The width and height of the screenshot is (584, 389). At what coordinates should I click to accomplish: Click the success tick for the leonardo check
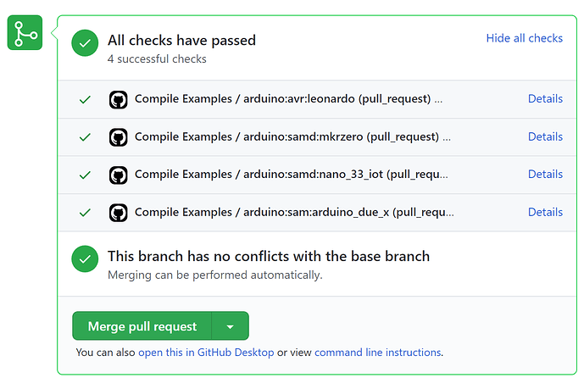(85, 99)
